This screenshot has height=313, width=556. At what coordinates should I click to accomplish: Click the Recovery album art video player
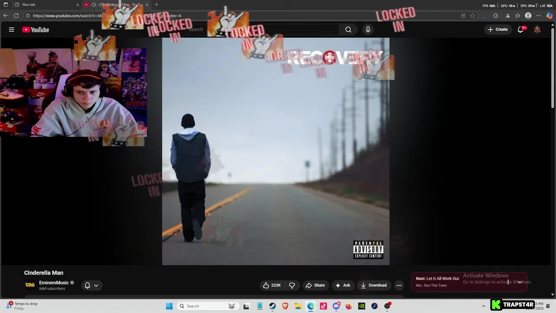tap(276, 151)
